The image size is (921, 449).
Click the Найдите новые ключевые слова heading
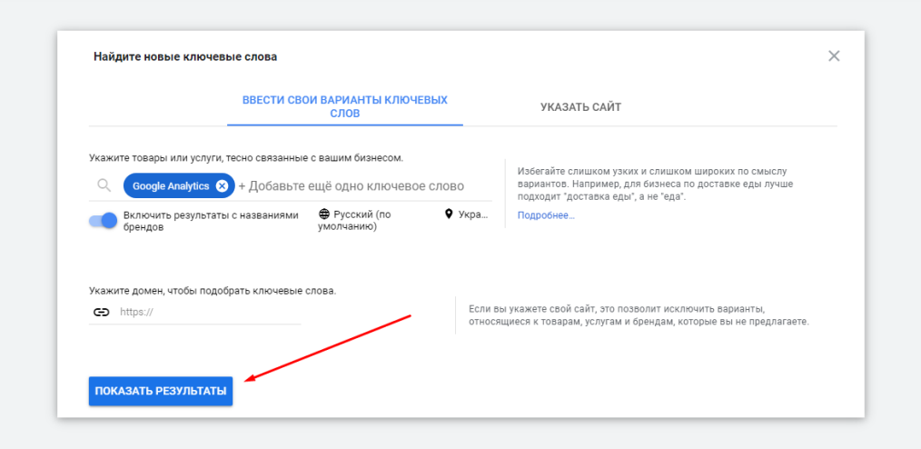(x=185, y=57)
